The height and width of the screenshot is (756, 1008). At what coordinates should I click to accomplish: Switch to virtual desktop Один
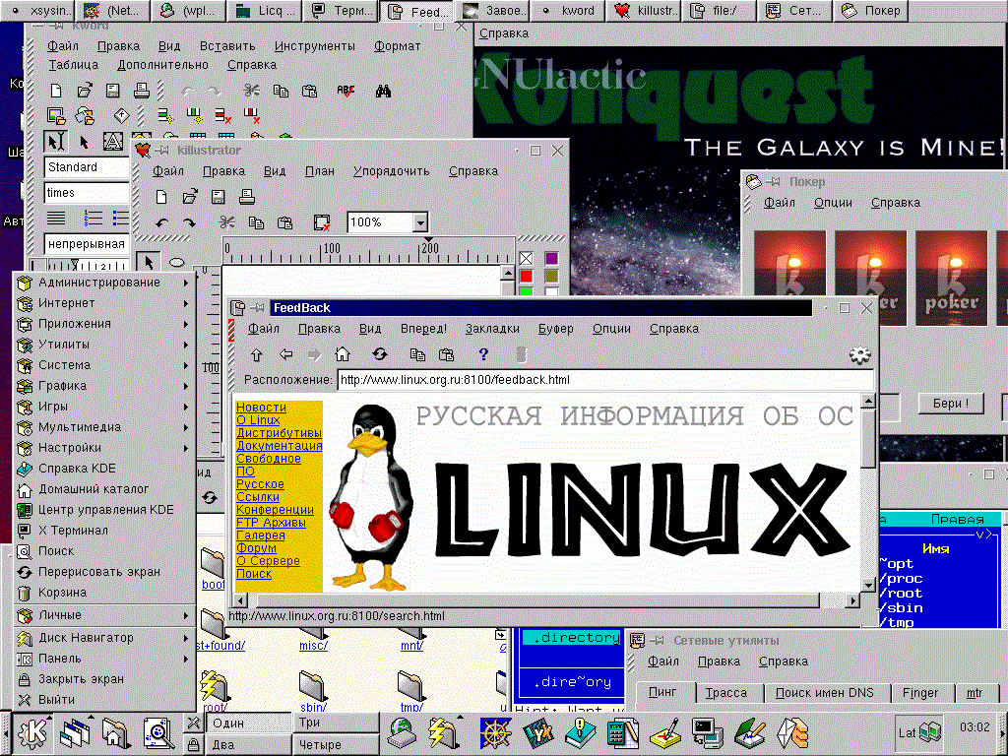tap(248, 723)
